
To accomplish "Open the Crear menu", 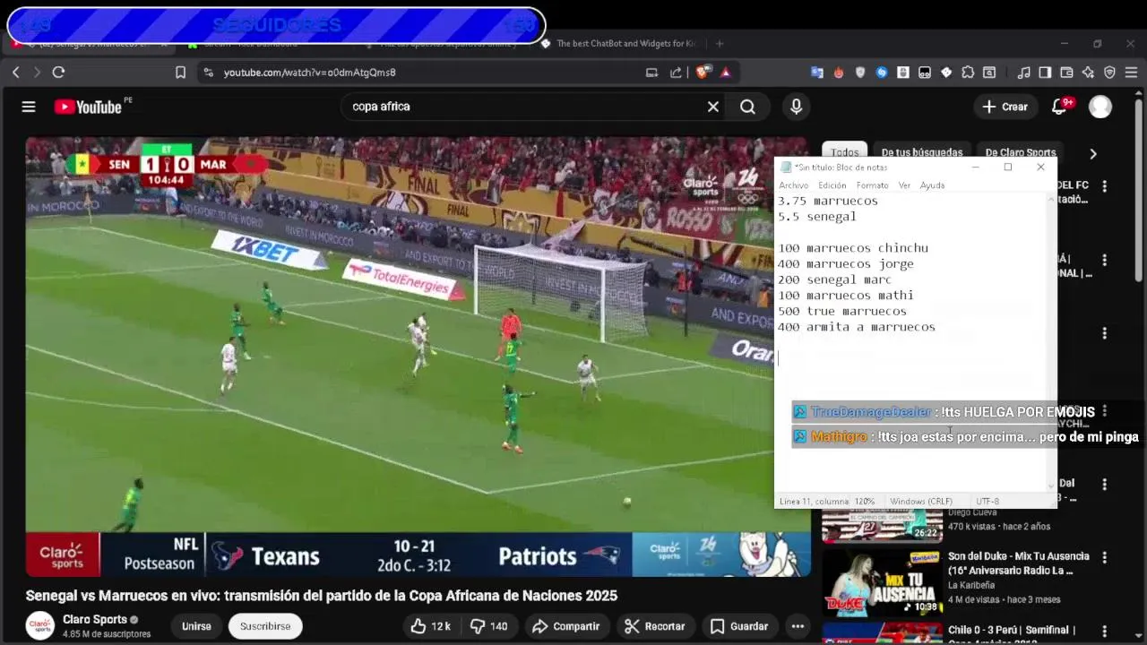I will pos(1005,107).
